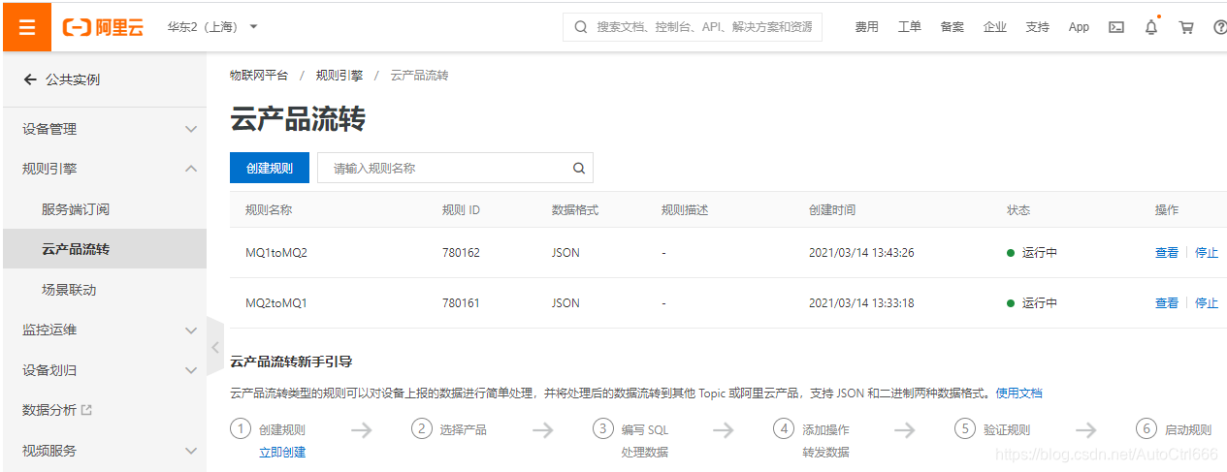The height and width of the screenshot is (472, 1227).
Task: Click the 云产品流转新手引导 heading
Action: [291, 362]
